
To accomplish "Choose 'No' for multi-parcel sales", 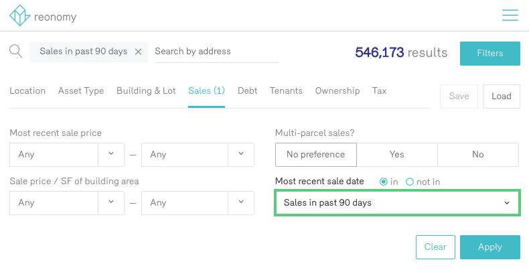I will coord(477,154).
